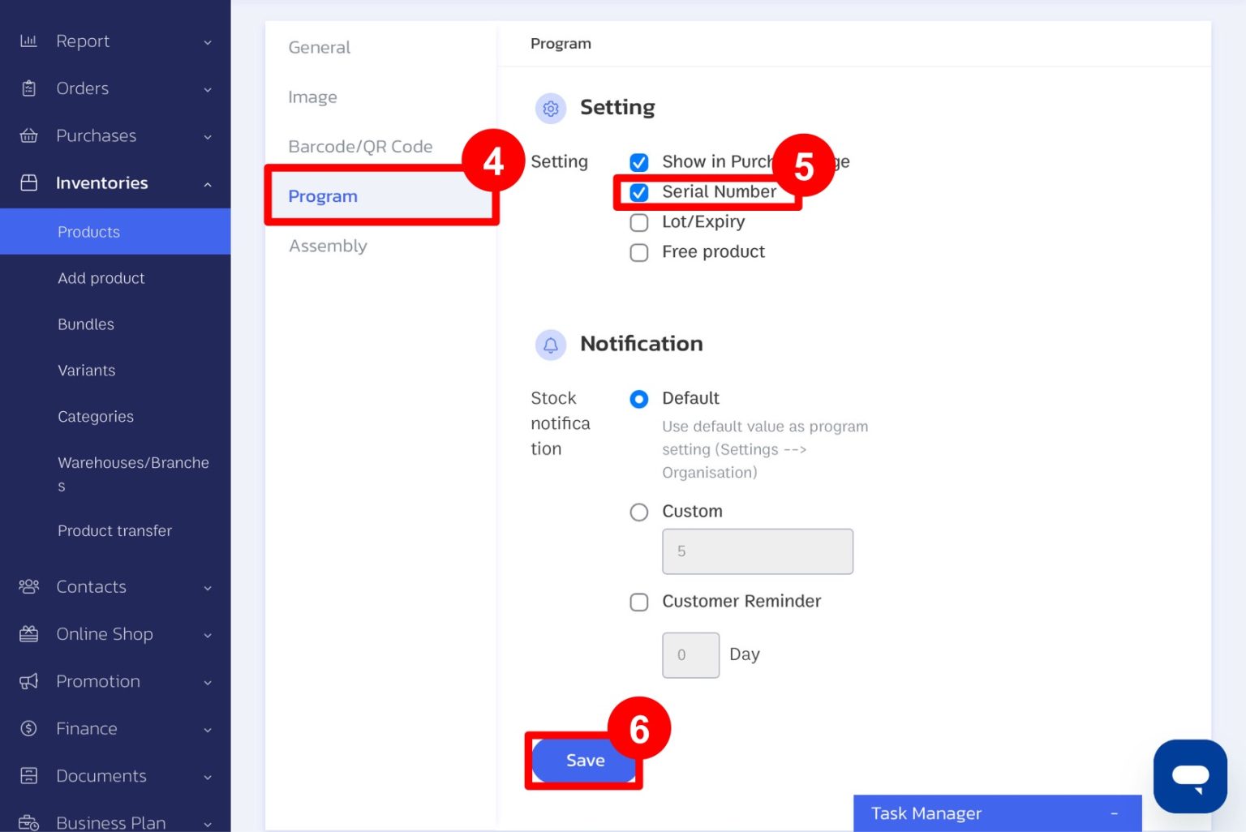Open the Add product page

coord(101,277)
